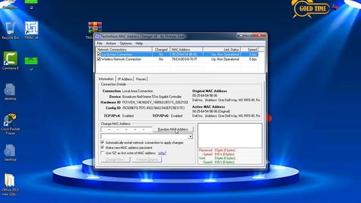Open the File menu
This screenshot has width=361, height=203.
pos(99,43)
